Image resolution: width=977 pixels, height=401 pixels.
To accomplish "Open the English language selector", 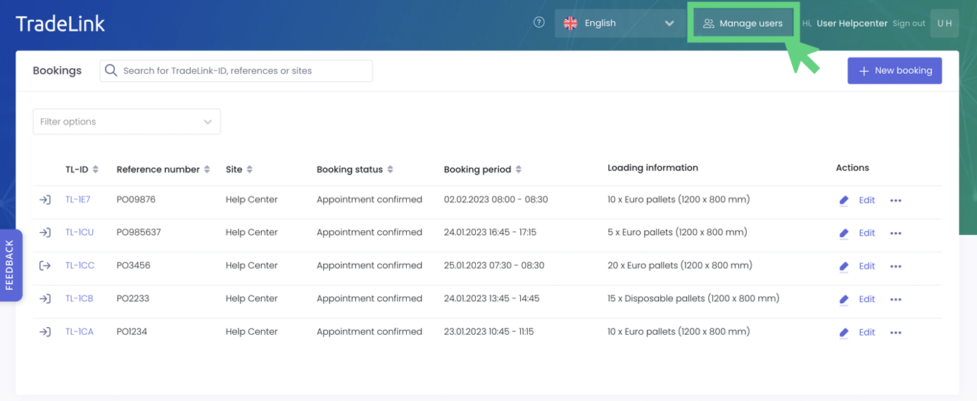I will coord(619,23).
